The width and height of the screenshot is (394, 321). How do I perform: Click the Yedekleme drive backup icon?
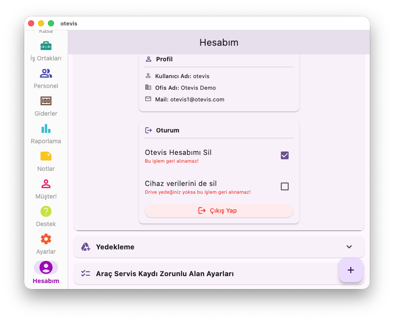click(86, 247)
